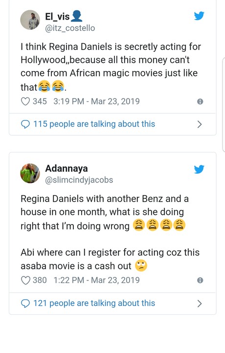Like the Adannaya tweet heart icon

[x=25, y=280]
